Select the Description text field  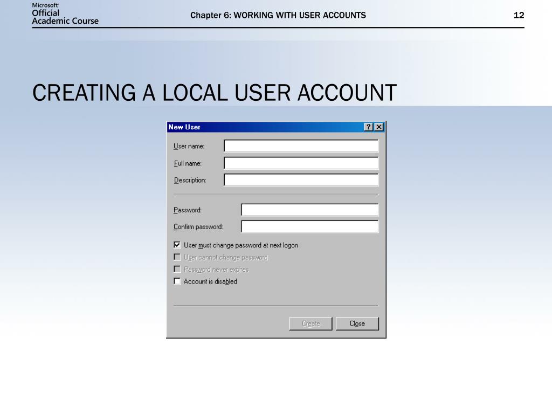point(301,180)
